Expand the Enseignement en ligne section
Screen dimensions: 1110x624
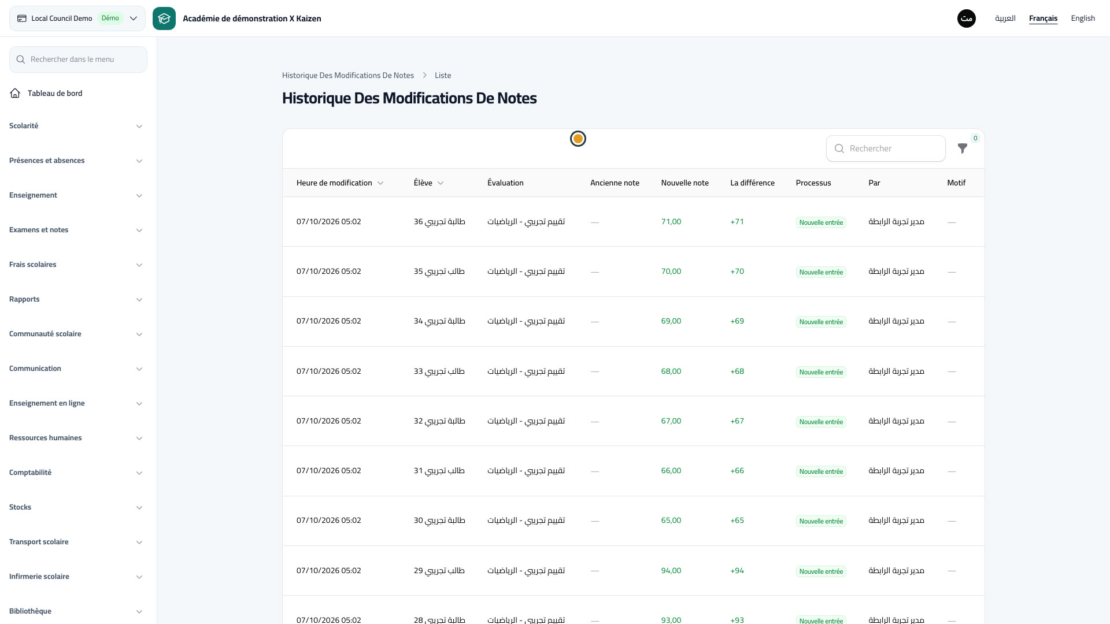[78, 403]
